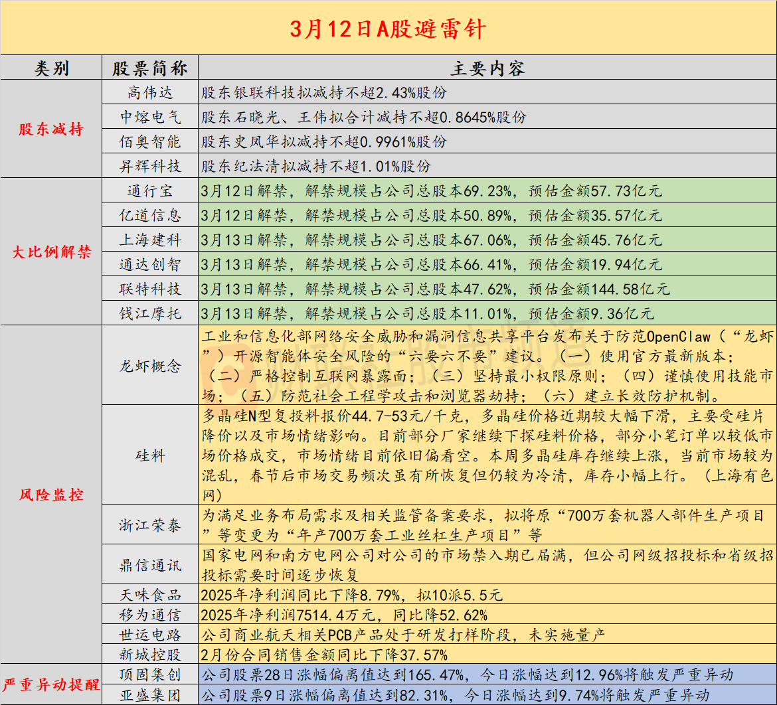The width and height of the screenshot is (777, 705).
Task: Click 股东史凤华拟减持不超0.9961%股份 text
Action: pos(323,141)
